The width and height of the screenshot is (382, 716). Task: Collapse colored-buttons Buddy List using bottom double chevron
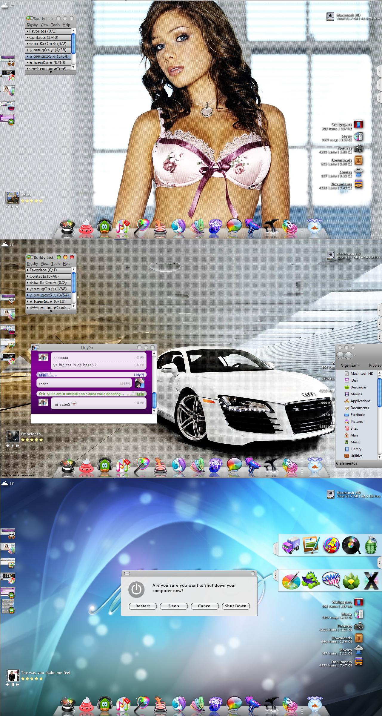click(x=51, y=311)
